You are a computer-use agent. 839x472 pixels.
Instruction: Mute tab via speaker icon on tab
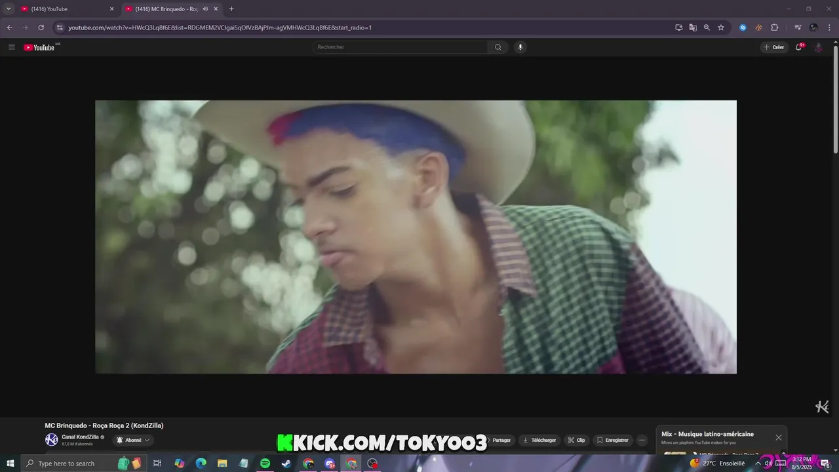pyautogui.click(x=205, y=9)
